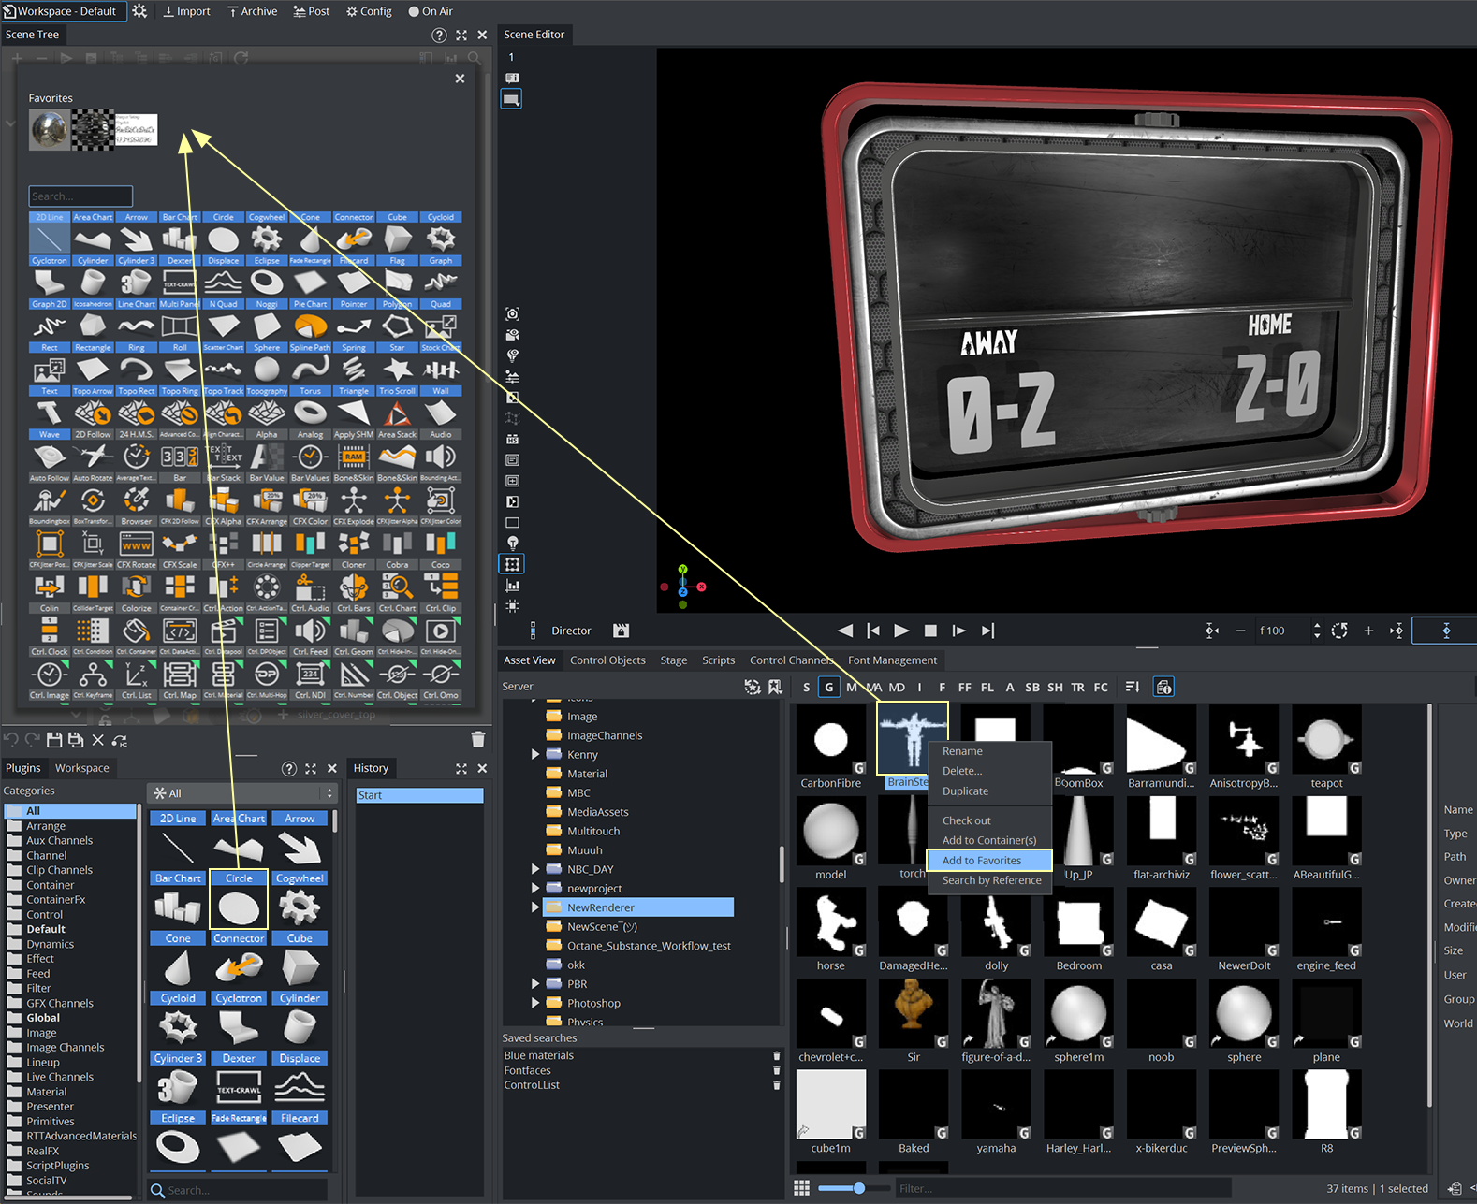1477x1204 pixels.
Task: Open the workspace settings gear icon
Action: point(139,11)
